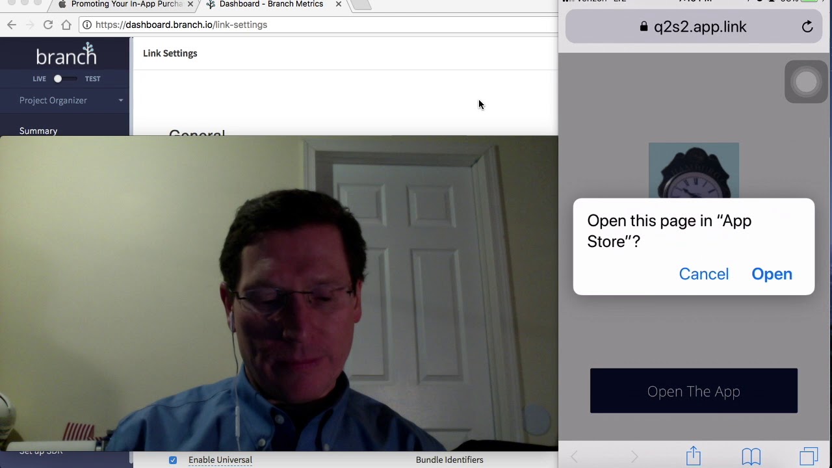Open the Safari share sheet
This screenshot has width=832, height=468.
pyautogui.click(x=694, y=456)
